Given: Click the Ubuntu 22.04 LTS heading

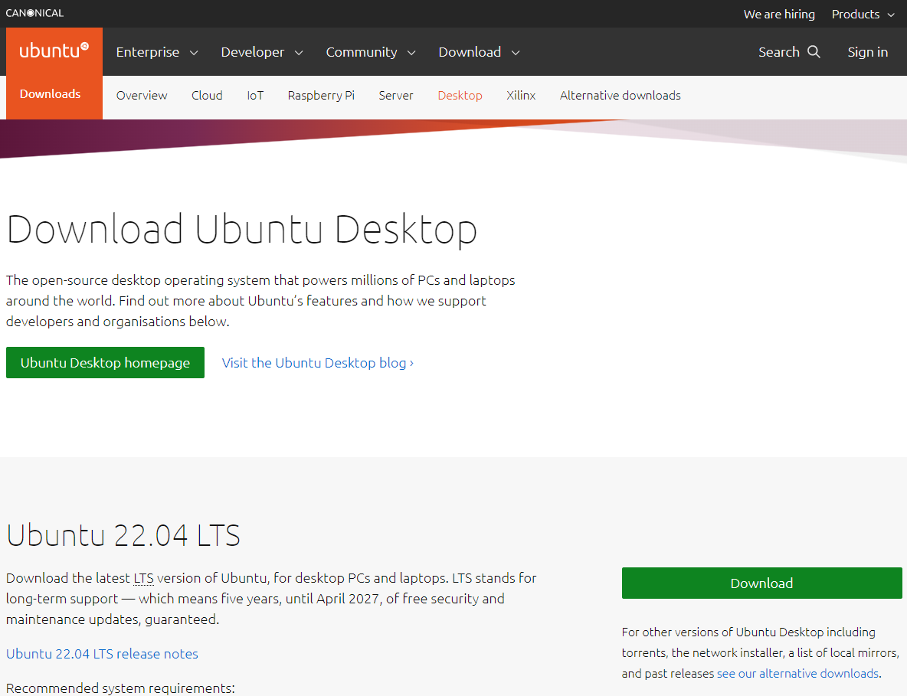Looking at the screenshot, I should coord(123,534).
